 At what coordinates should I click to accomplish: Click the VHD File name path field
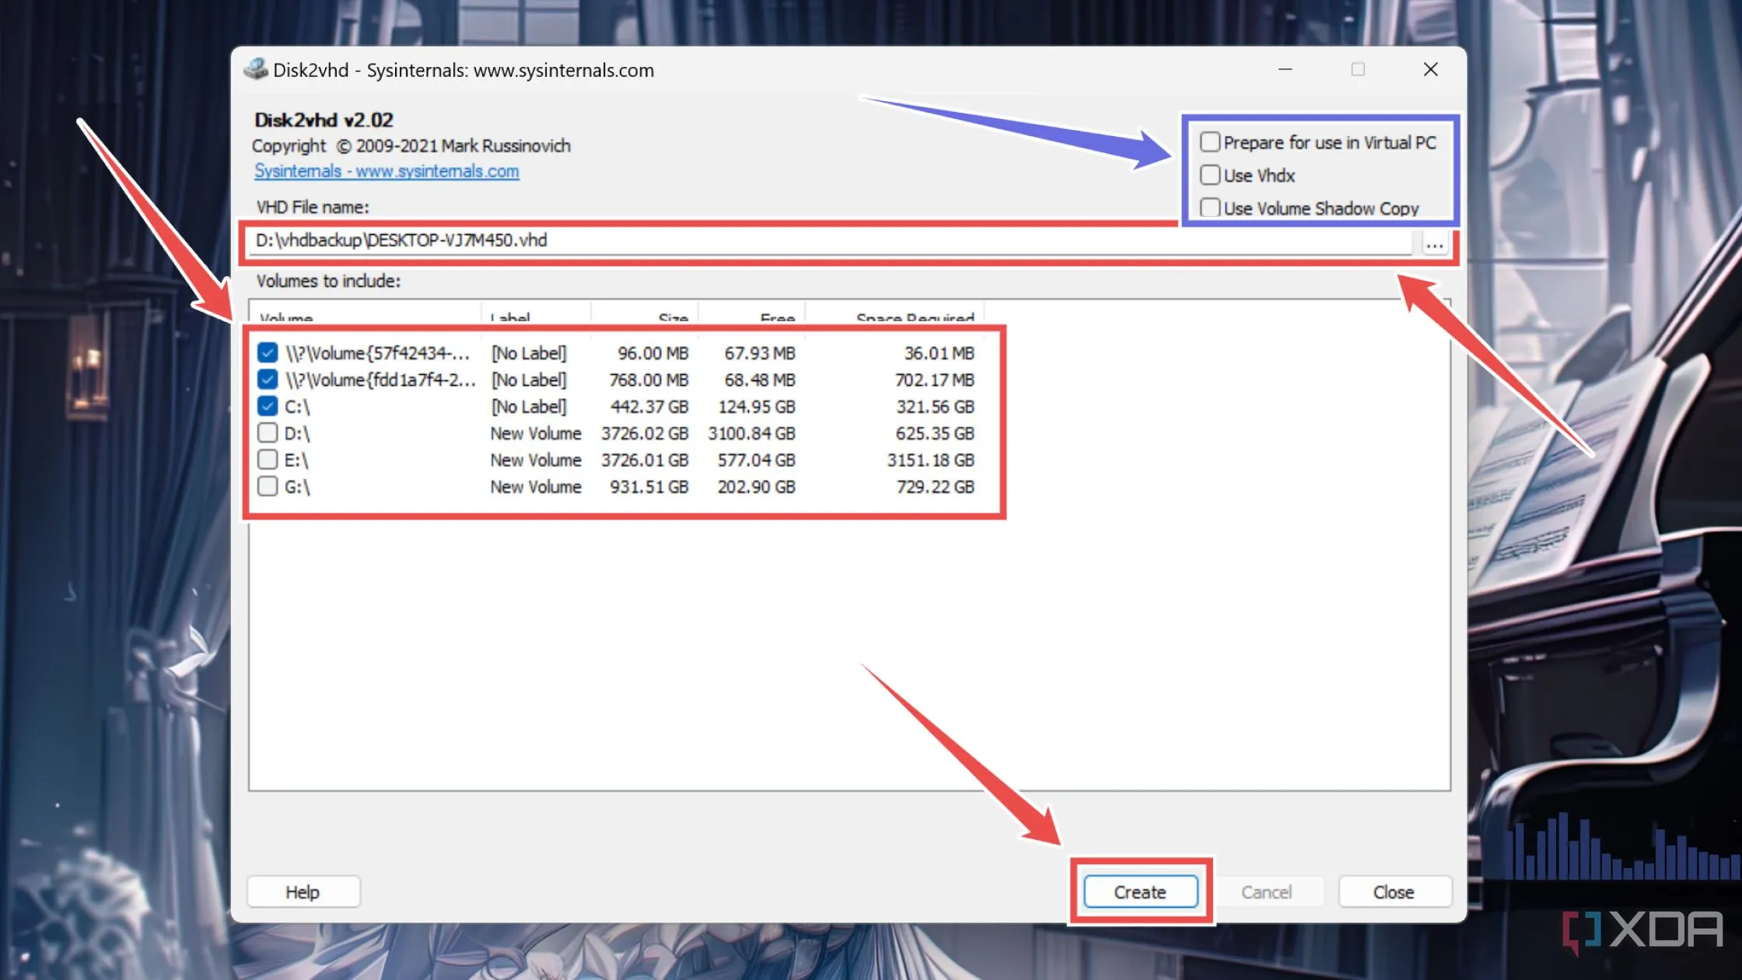(831, 240)
